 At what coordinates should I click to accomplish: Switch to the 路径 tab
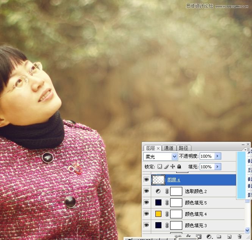tap(183, 148)
